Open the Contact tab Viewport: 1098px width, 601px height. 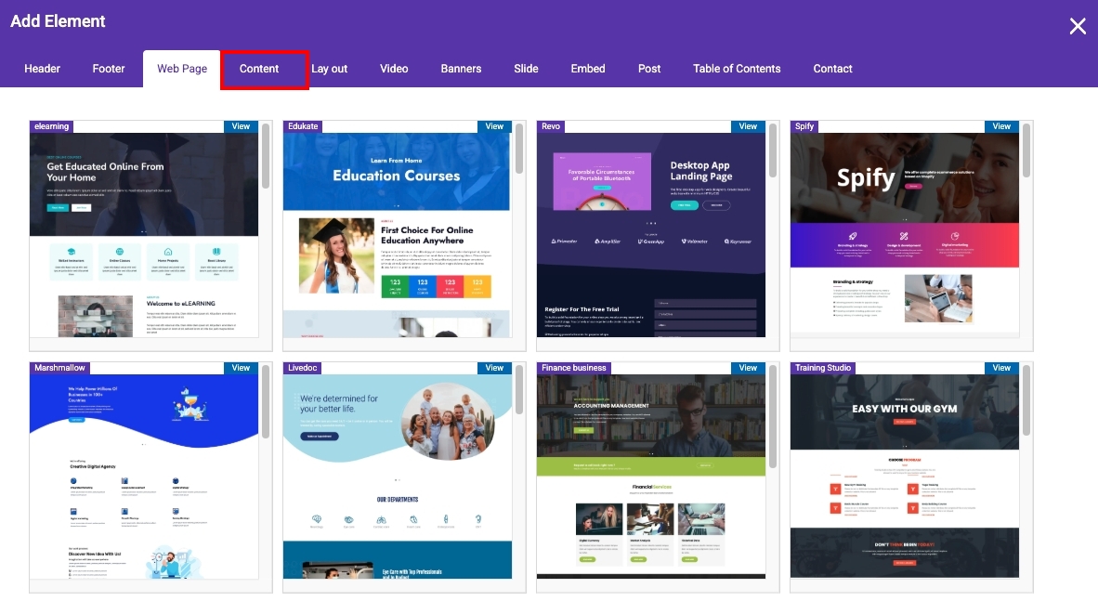832,69
